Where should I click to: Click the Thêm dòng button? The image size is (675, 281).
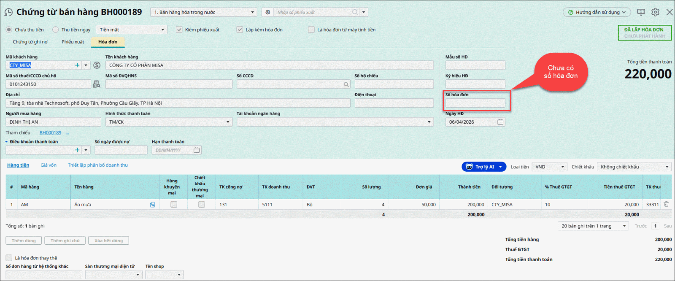point(24,240)
